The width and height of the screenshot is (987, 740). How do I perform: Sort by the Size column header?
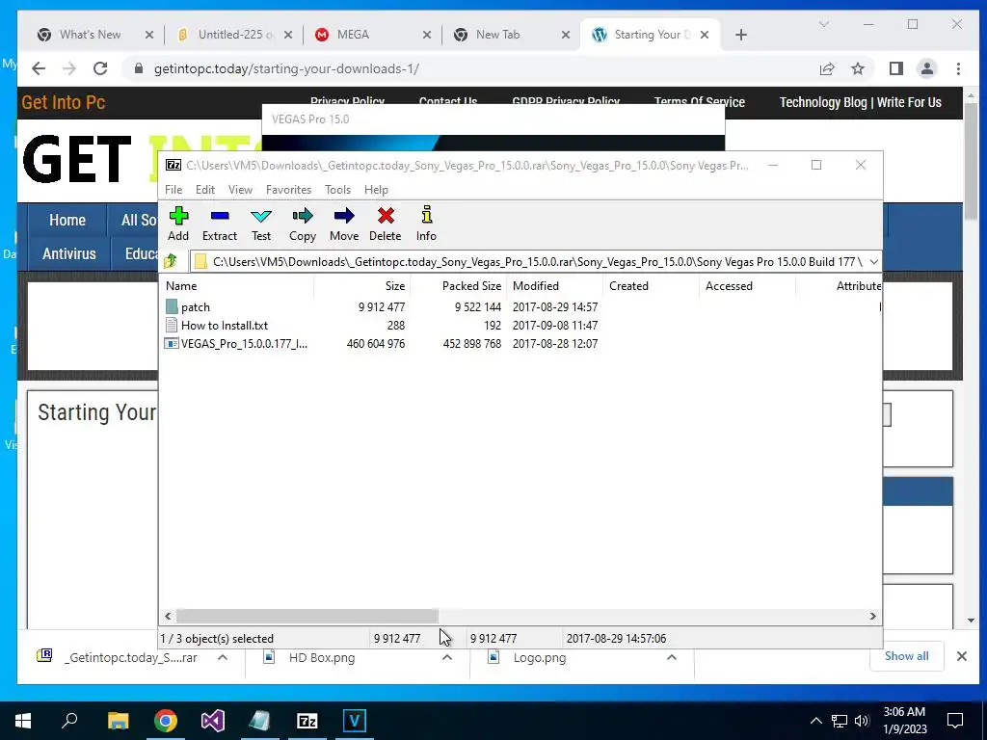pos(362,285)
